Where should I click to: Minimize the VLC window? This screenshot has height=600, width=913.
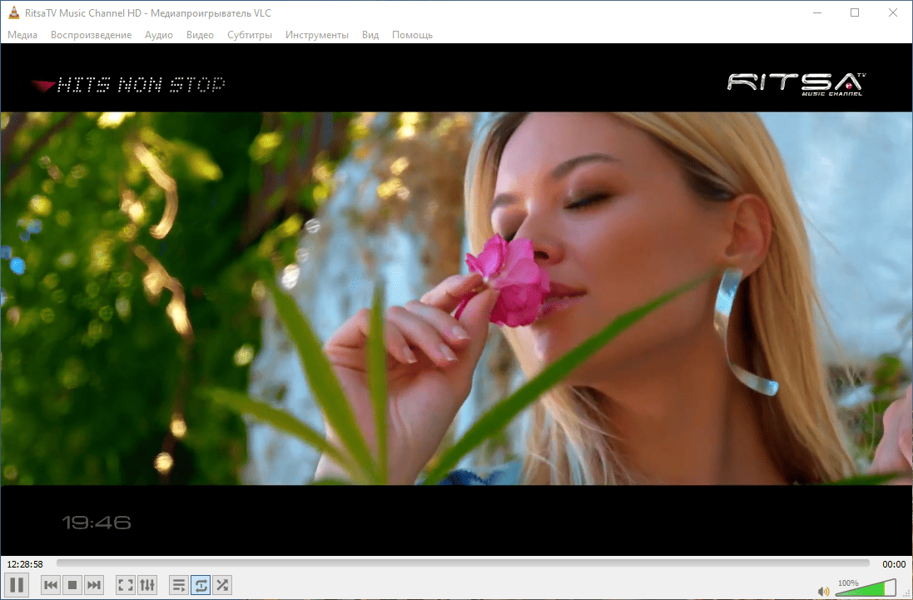[817, 12]
